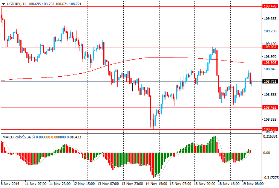The image size is (279, 188).
Task: Click the 18 Nov 00:00 time label
Action: (x=205, y=183)
